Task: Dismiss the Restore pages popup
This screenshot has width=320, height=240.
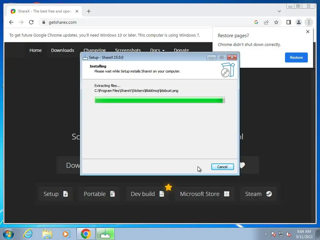Action: 308,32
